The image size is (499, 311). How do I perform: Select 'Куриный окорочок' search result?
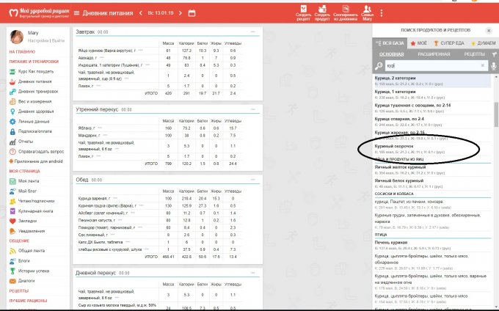tap(396, 147)
